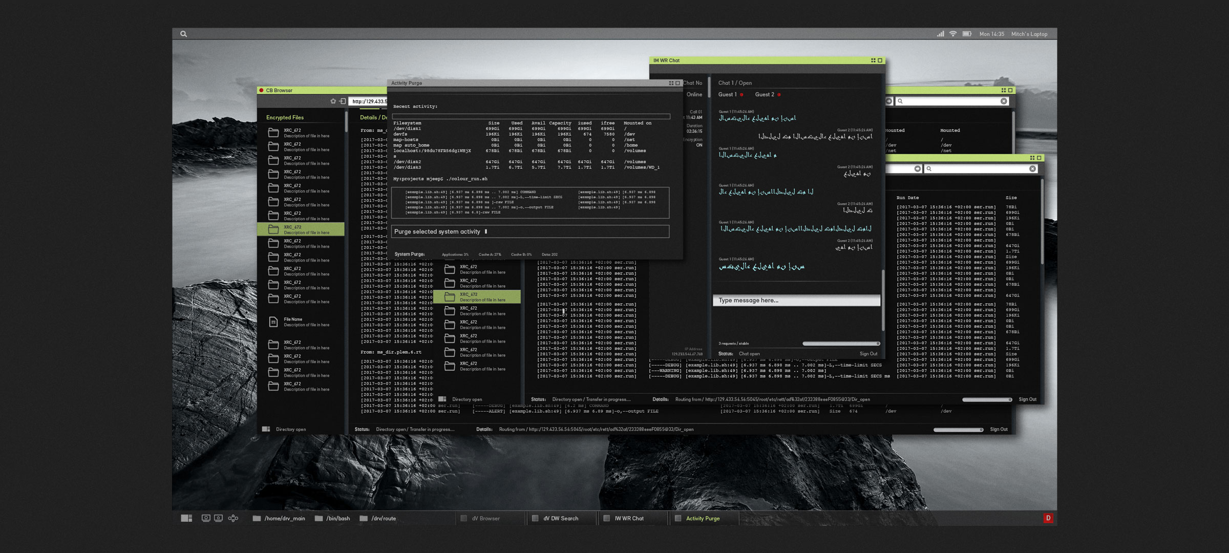This screenshot has height=553, width=1229.
Task: Click Sign Out in the front search window
Action: pos(1027,399)
